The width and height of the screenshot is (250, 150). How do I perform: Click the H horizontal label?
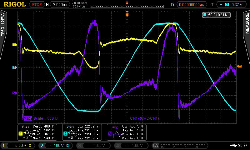coord(47,5)
